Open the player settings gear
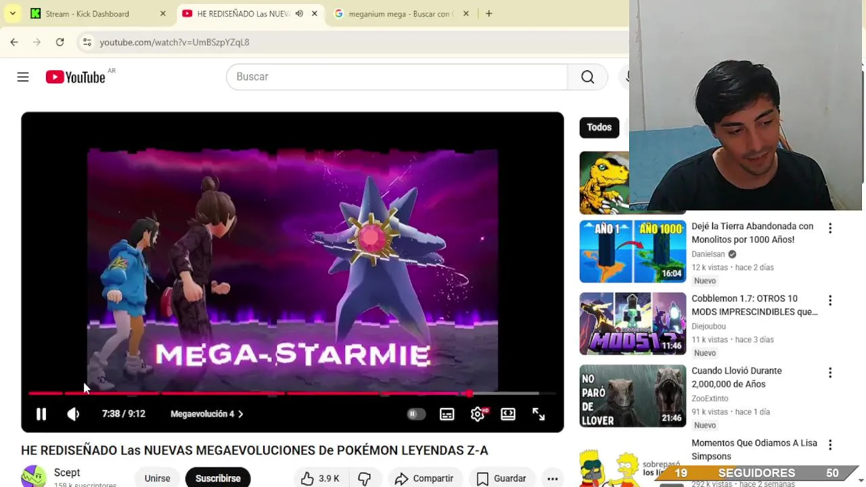The width and height of the screenshot is (866, 487). tap(478, 414)
